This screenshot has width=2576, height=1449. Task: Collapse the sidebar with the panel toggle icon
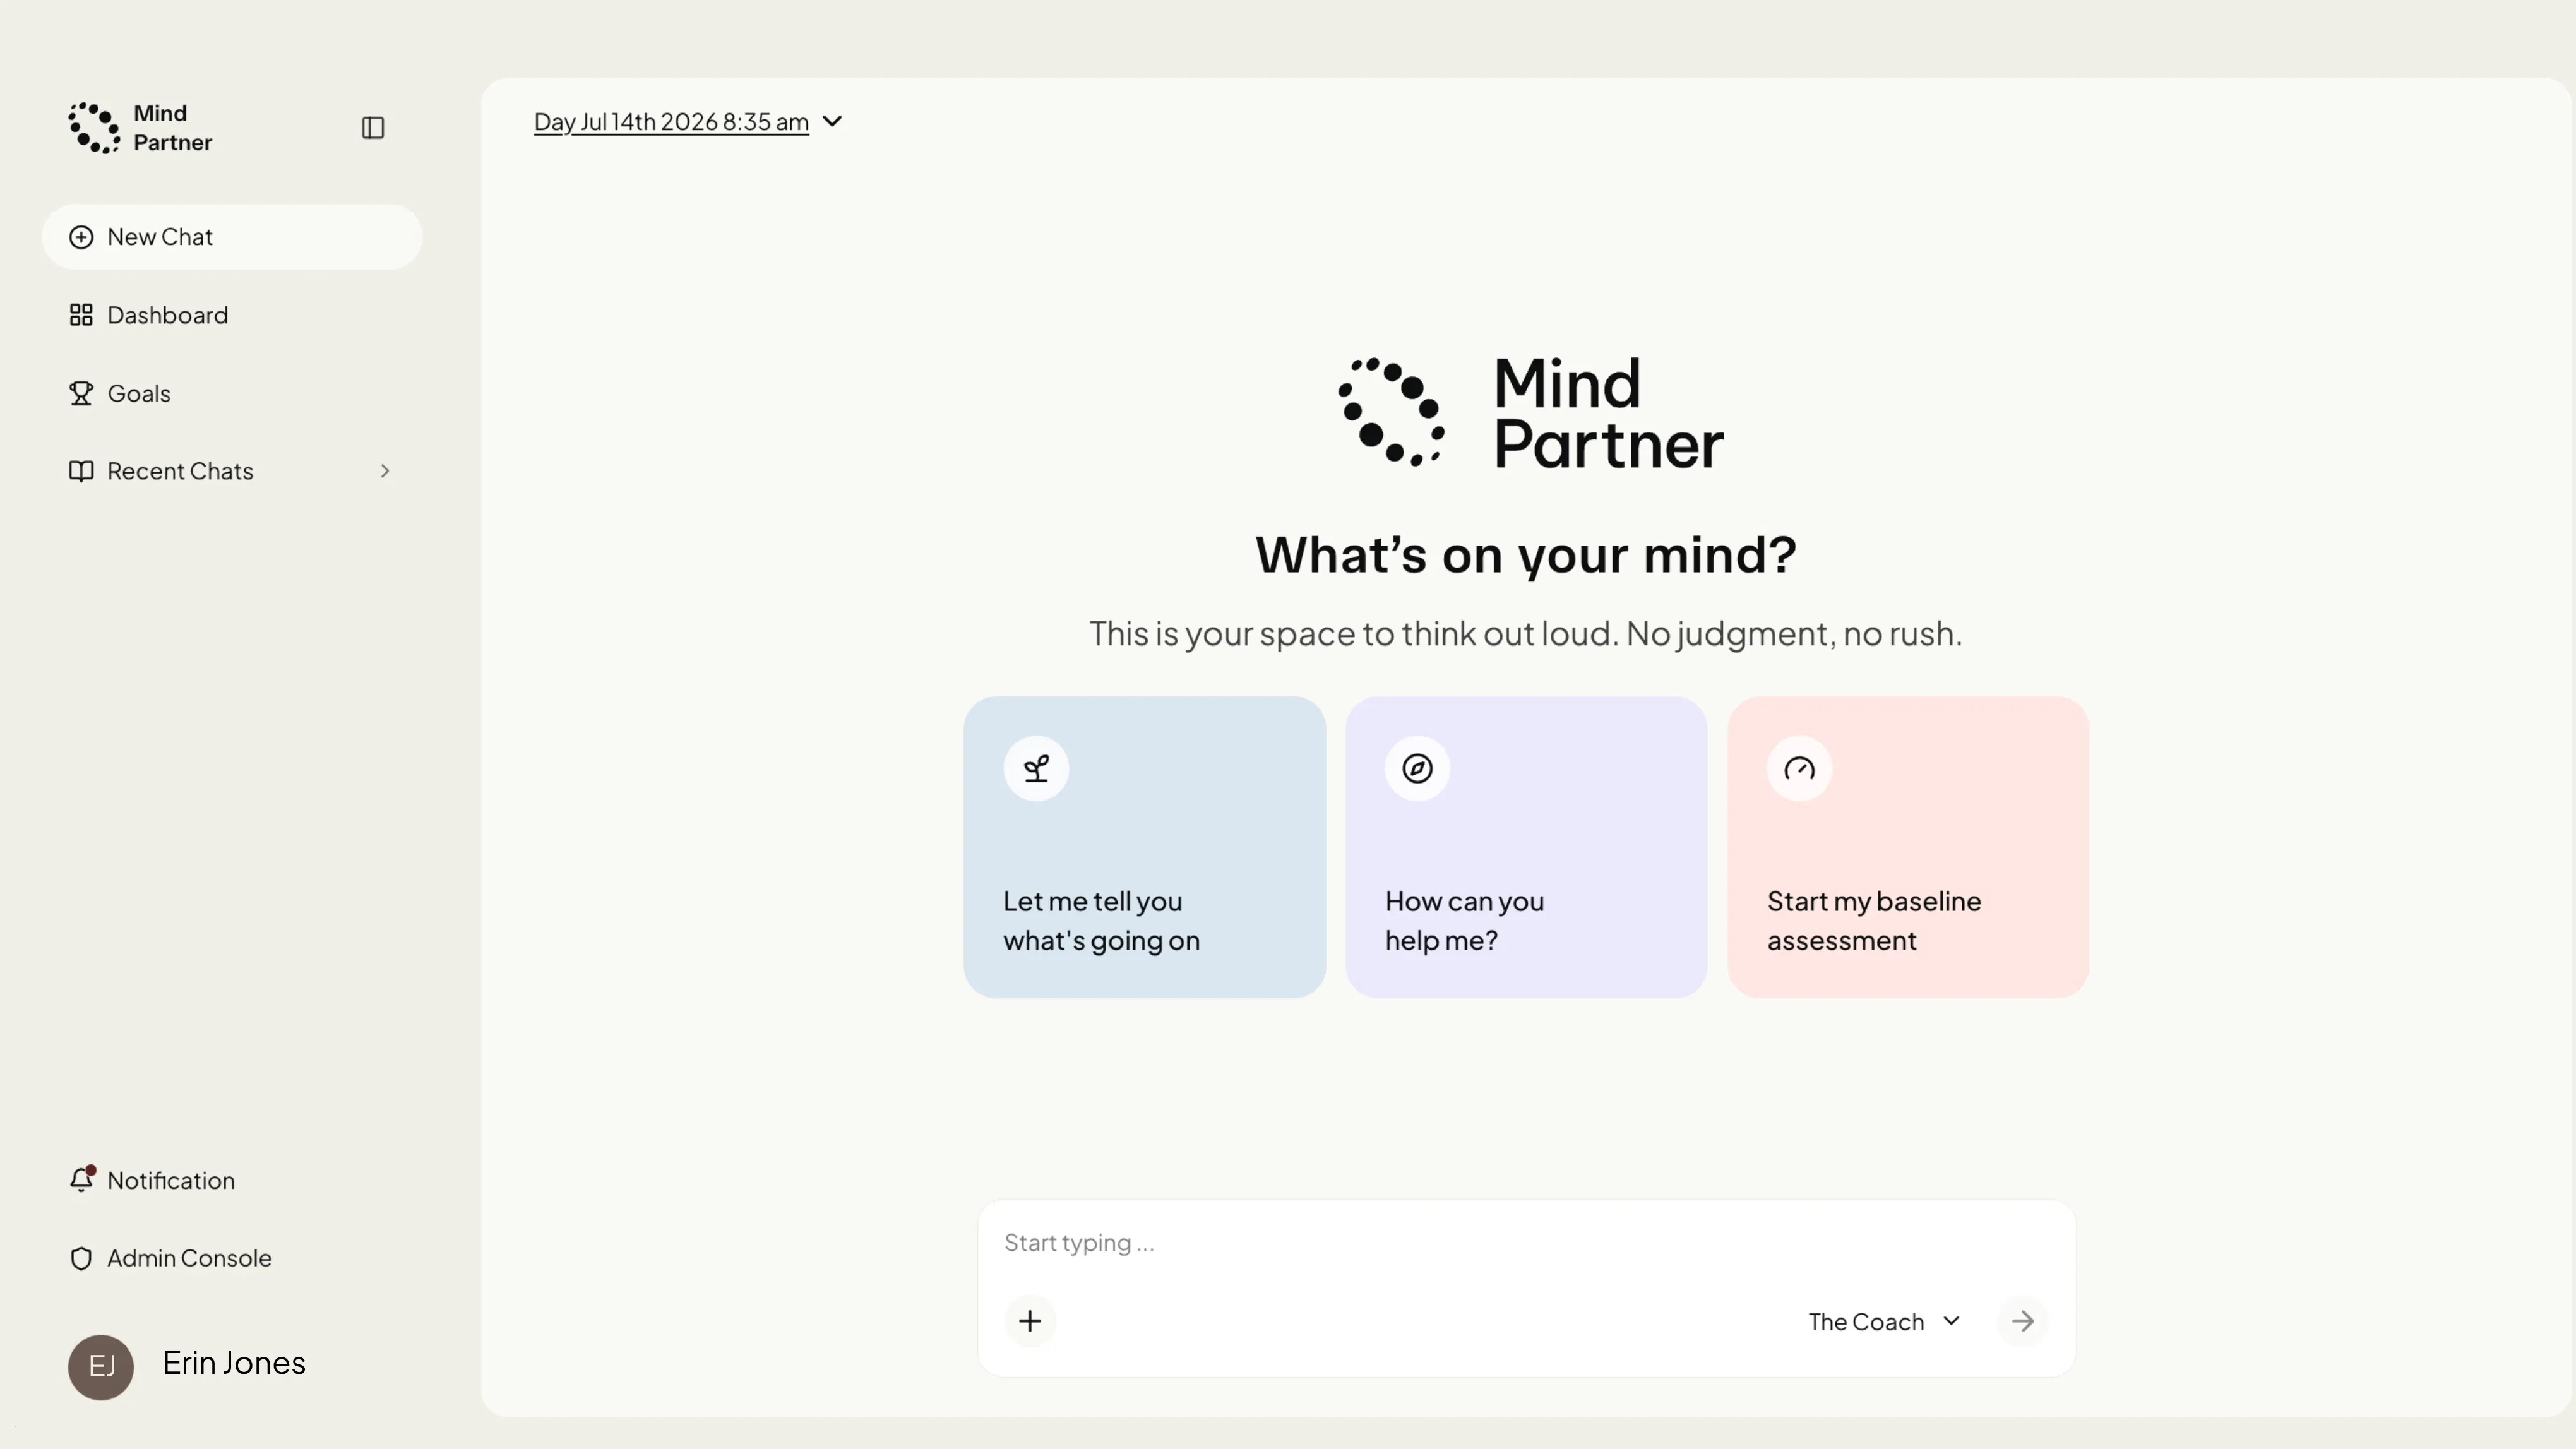coord(372,128)
